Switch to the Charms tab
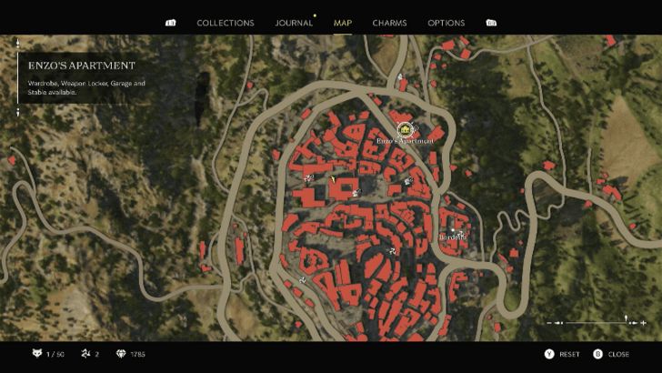Screen dimensions: 662x373 389,23
